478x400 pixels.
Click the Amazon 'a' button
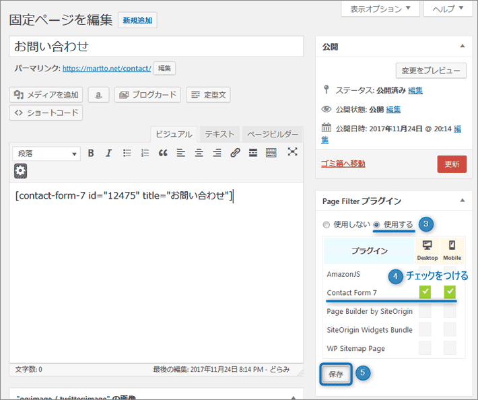[x=98, y=95]
